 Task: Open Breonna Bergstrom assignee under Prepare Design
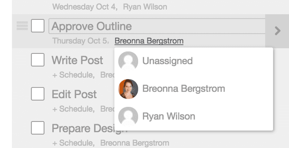tap(134, 143)
